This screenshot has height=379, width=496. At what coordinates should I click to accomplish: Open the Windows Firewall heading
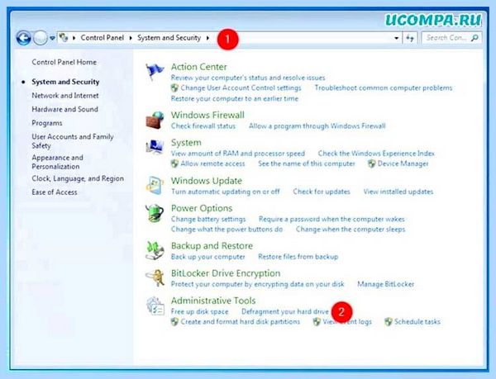click(x=207, y=115)
